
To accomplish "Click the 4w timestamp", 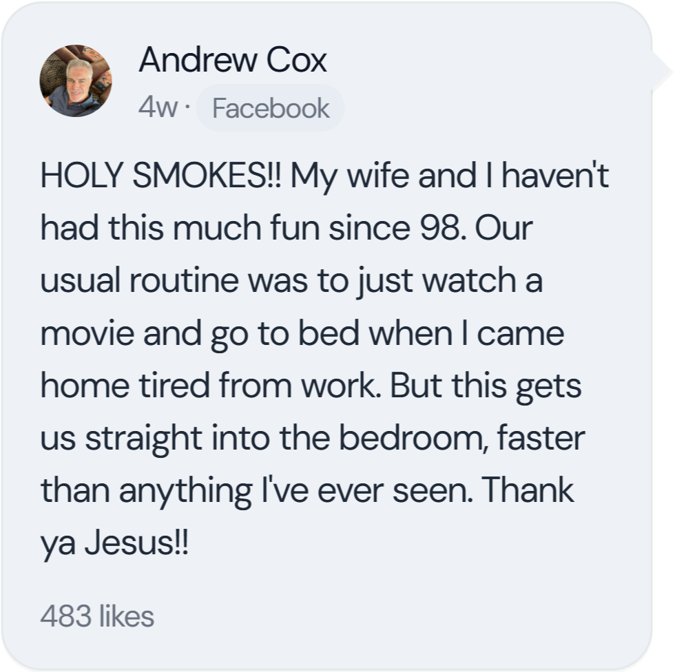I will click(158, 108).
